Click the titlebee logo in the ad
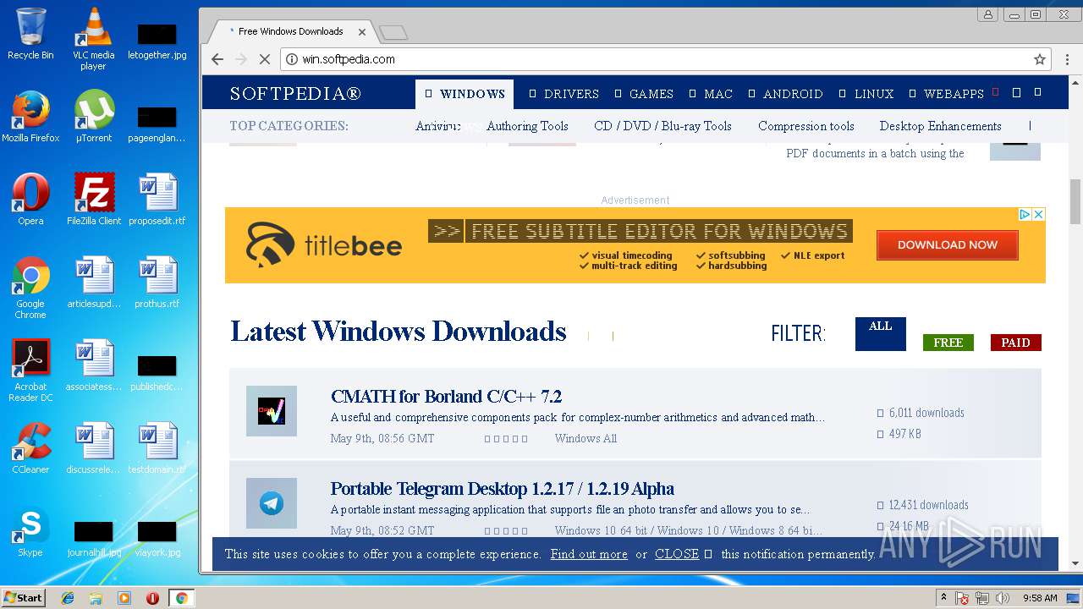Screen dimensions: 1083x609 (x=324, y=244)
